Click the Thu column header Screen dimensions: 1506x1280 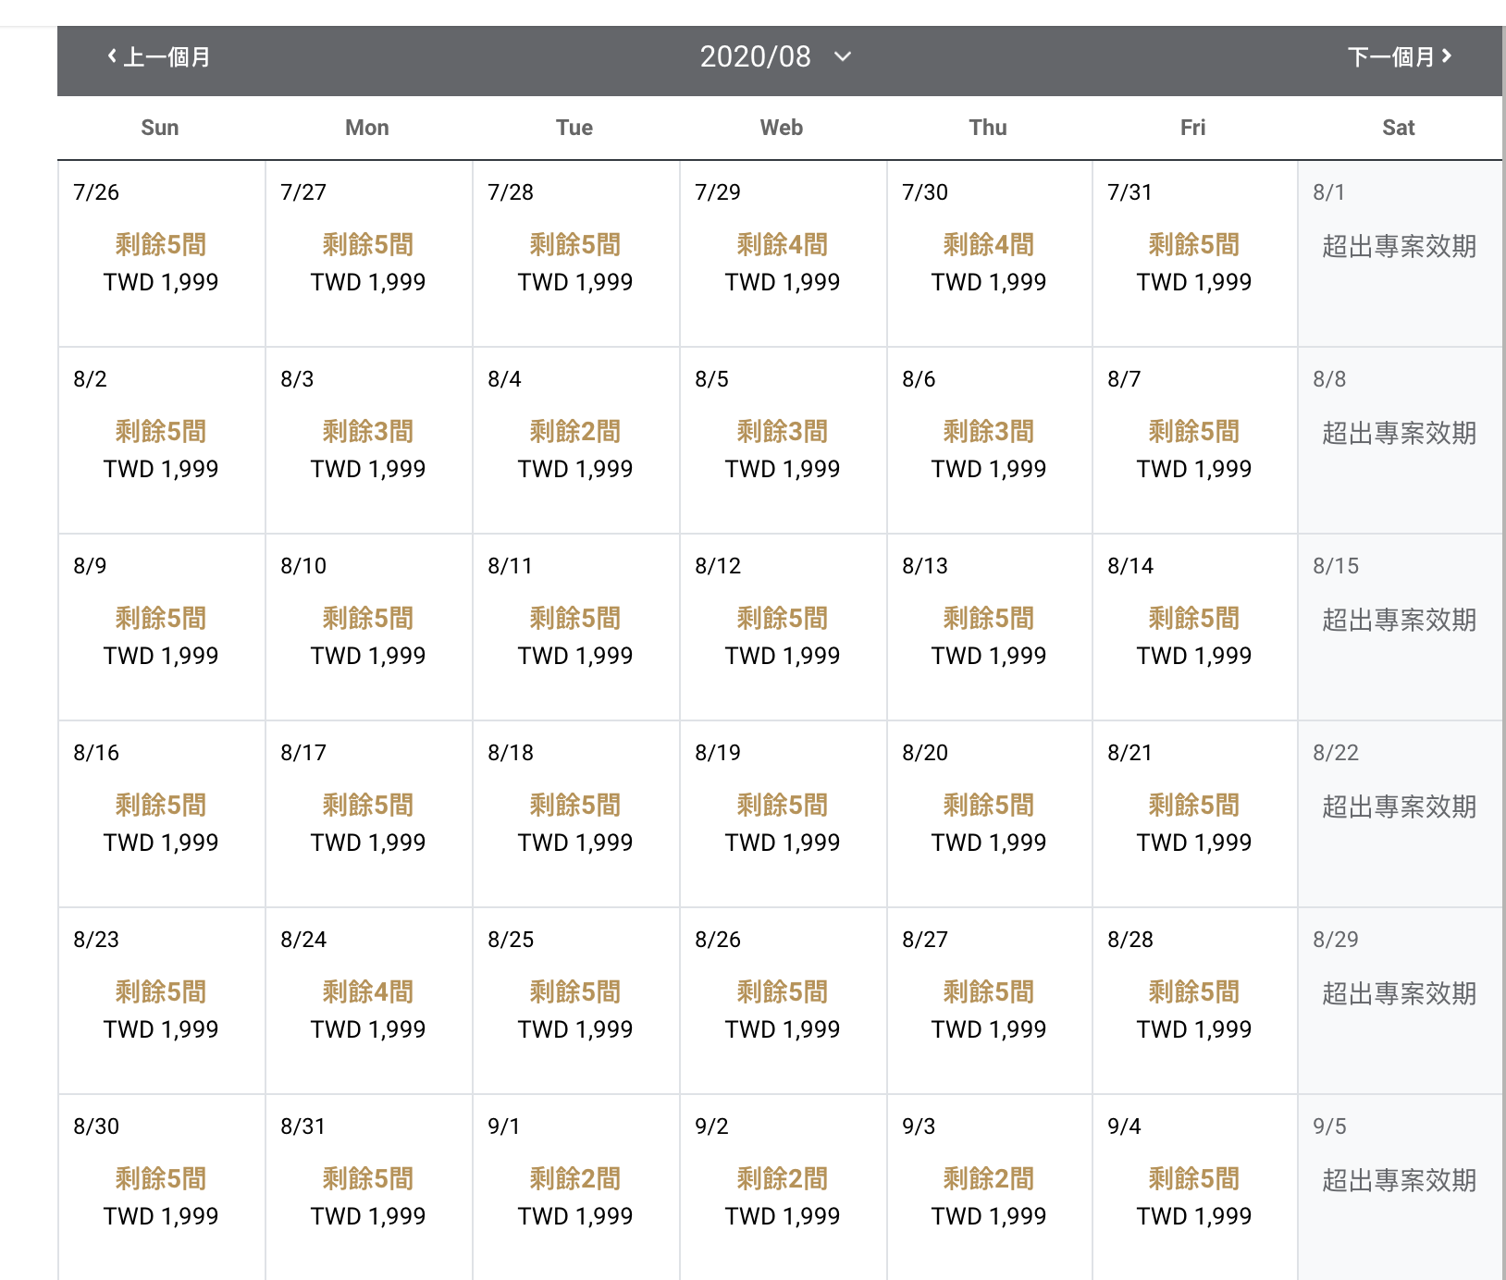pos(988,128)
